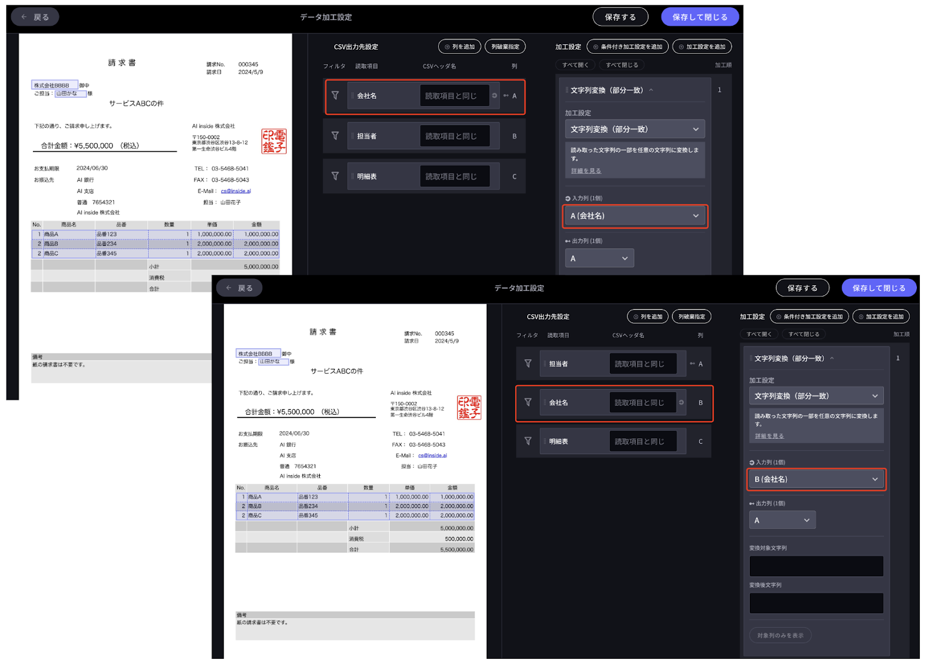The height and width of the screenshot is (664, 925).
Task: Open the A (会社名) input column dropdown
Action: 635,216
